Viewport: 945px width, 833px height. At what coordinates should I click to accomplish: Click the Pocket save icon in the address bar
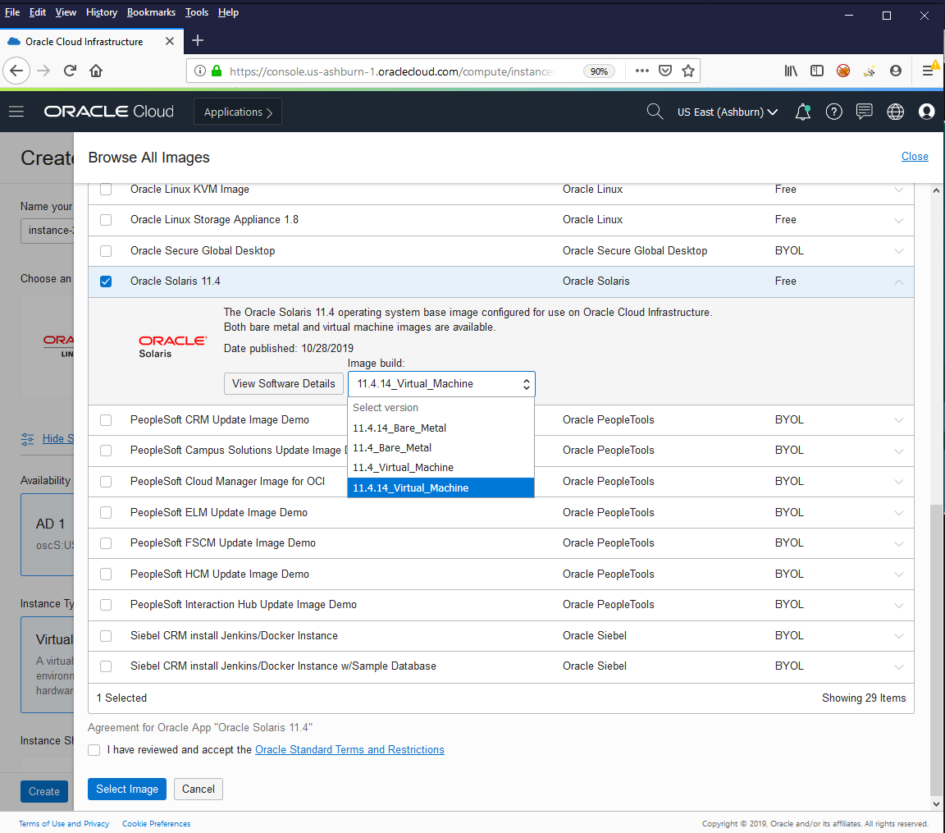[x=665, y=71]
